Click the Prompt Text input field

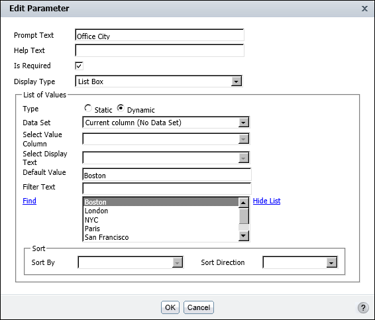[x=160, y=35]
